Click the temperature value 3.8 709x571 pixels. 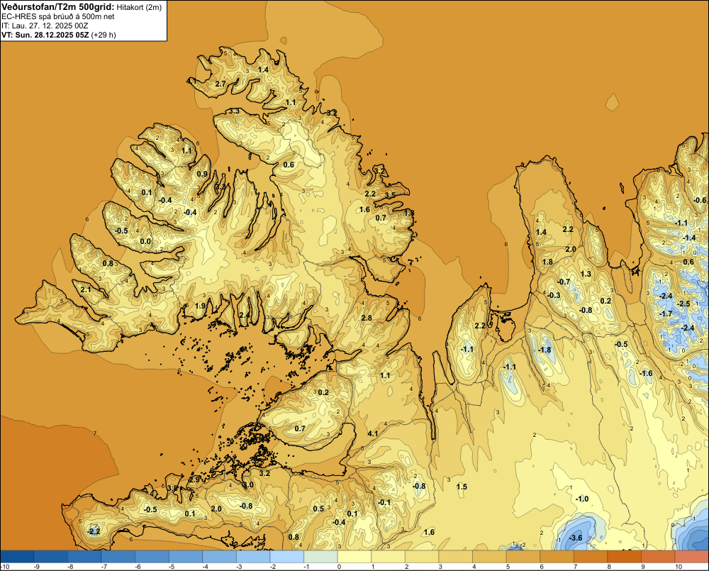173,488
